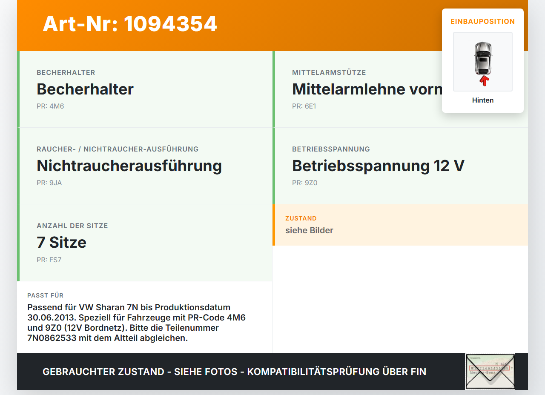Image resolution: width=545 pixels, height=395 pixels.
Task: Click the "ANZAHL DER SITZE" label
Action: 72,226
